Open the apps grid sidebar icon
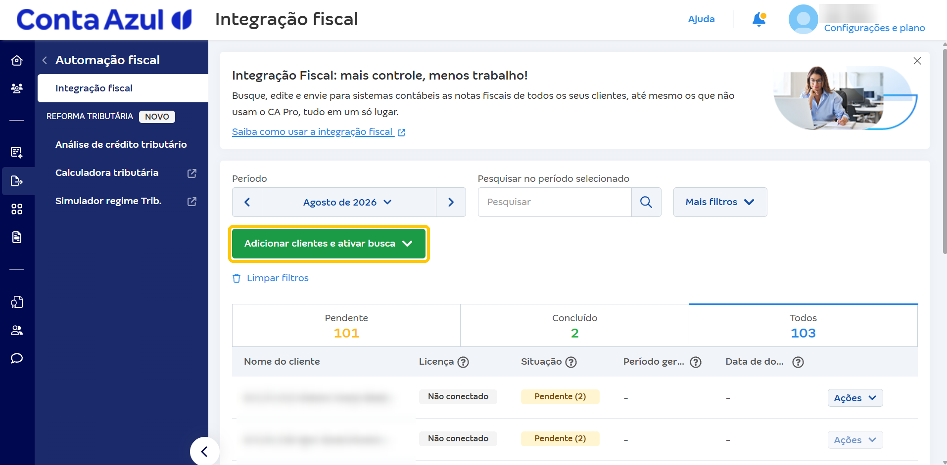 (x=17, y=209)
